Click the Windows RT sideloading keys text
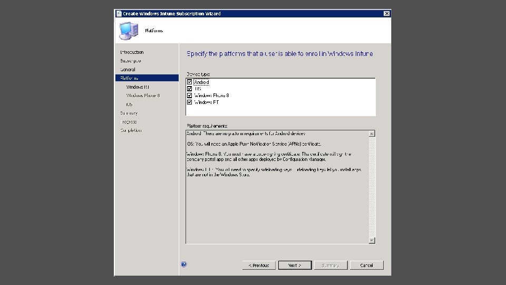 (x=274, y=172)
